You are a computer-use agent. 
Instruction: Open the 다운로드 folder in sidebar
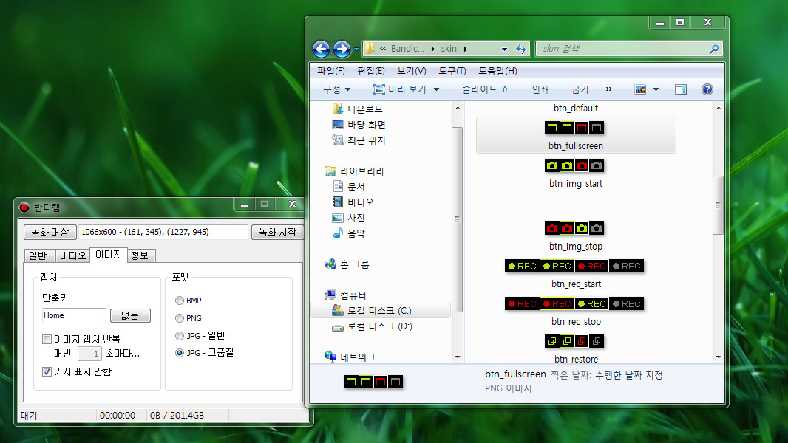[358, 109]
